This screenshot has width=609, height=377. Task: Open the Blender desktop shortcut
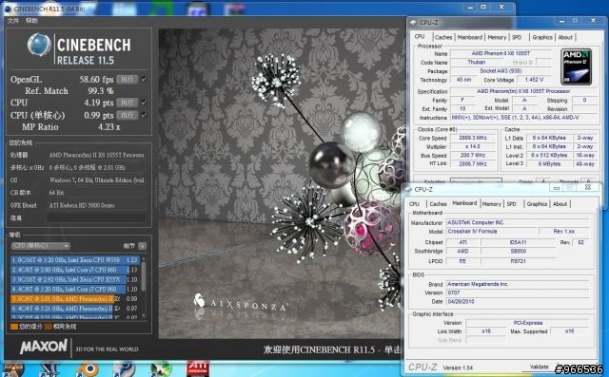pos(88,369)
